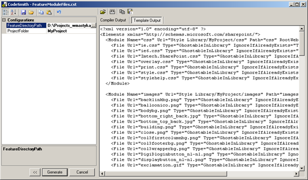Sort properties alphabetically with A-Z icon
308x180 pixels.
13,13
